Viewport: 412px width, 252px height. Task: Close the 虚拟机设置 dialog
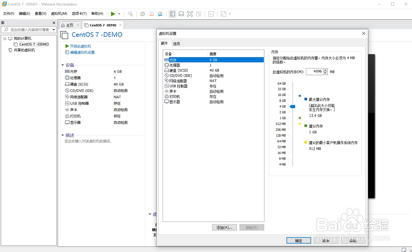pos(364,33)
